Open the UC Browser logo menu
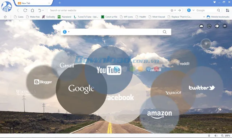Image resolution: width=232 pixels, height=138 pixels. pos(7,7)
